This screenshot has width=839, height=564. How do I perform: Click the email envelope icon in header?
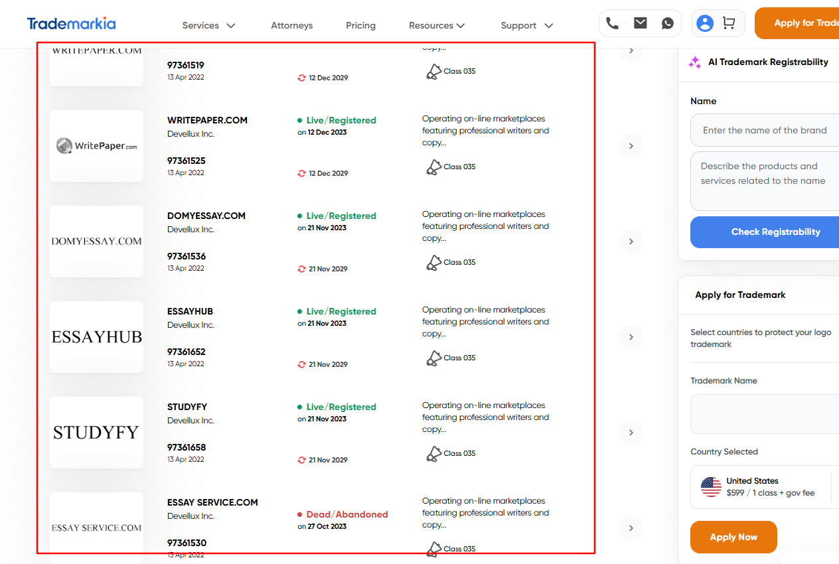tap(640, 23)
